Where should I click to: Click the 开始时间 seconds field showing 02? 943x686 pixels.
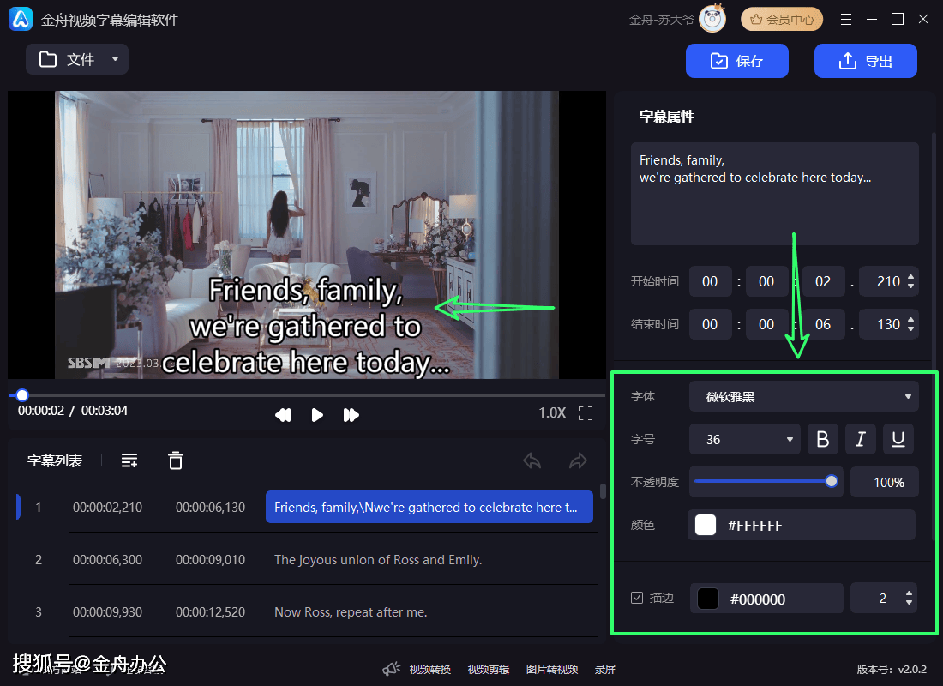click(823, 281)
